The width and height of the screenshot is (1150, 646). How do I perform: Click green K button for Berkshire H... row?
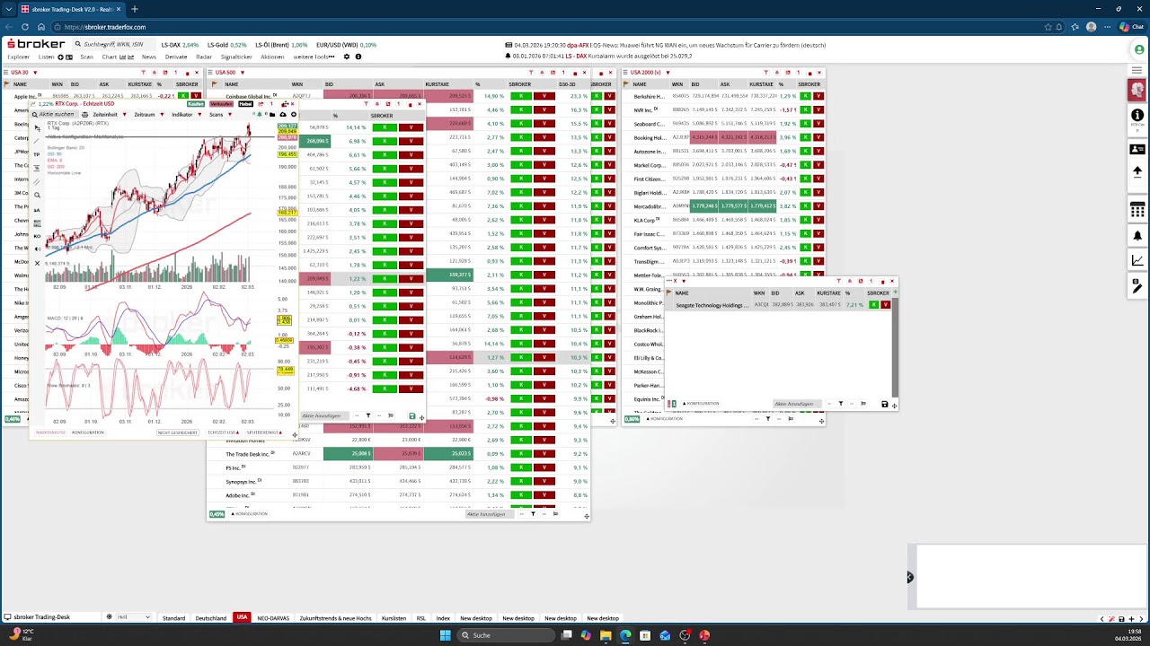806,96
